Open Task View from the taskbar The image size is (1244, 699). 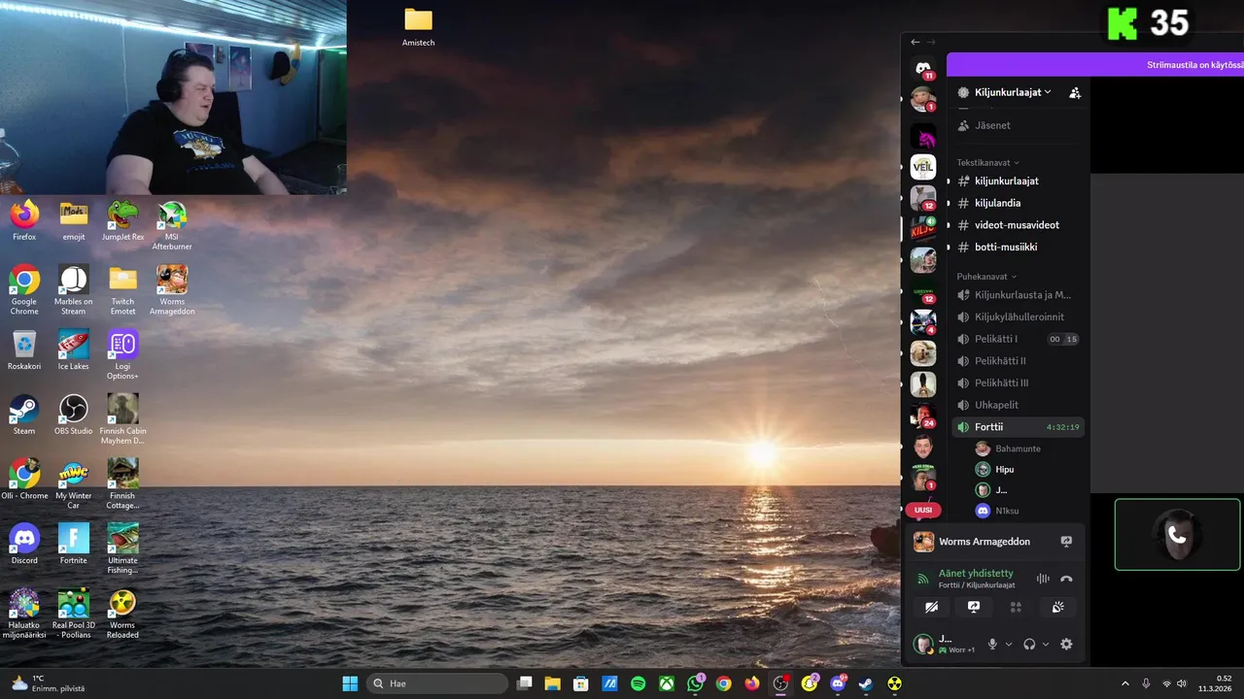[524, 683]
